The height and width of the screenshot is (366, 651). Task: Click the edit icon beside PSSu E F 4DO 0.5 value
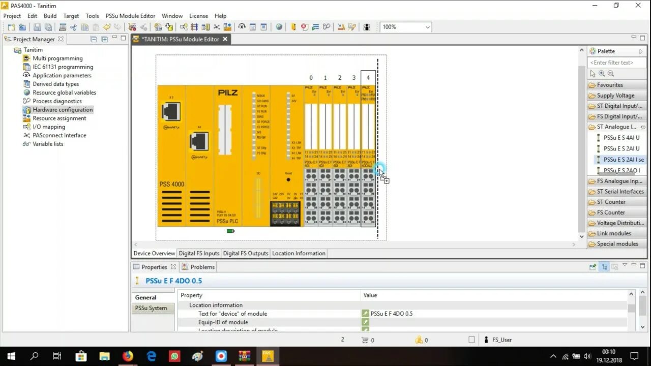click(x=365, y=314)
